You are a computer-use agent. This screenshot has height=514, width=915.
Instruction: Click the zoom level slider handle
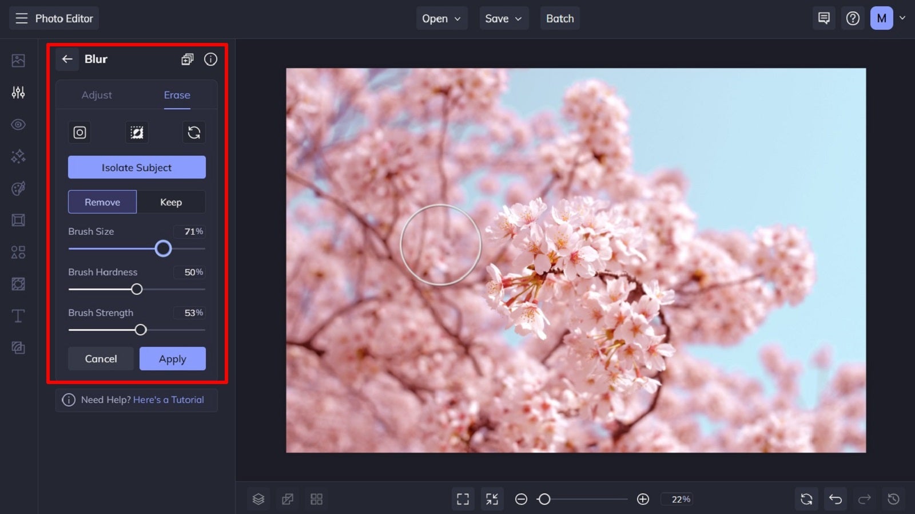point(544,499)
